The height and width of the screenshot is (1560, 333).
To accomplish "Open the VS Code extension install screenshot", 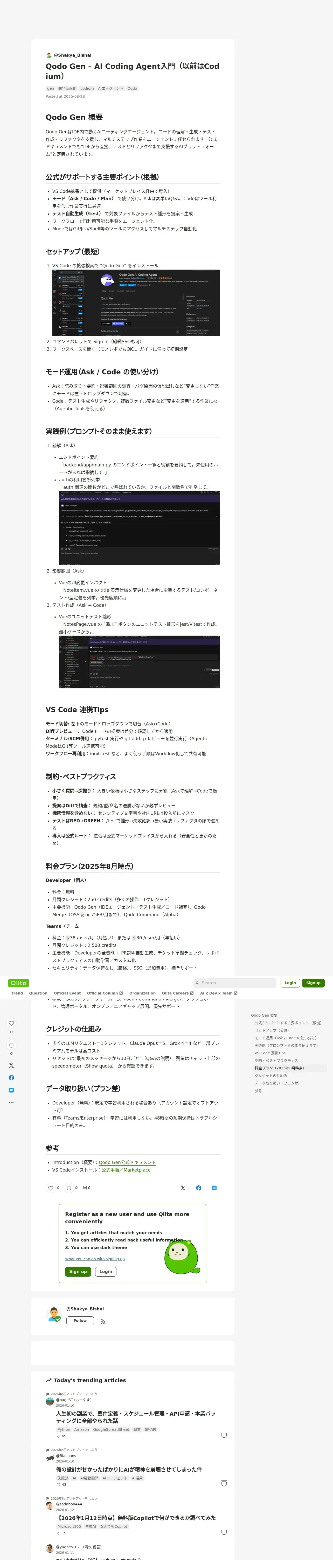I will 136,303.
